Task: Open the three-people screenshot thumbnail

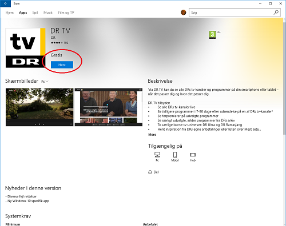Action: 109,107
